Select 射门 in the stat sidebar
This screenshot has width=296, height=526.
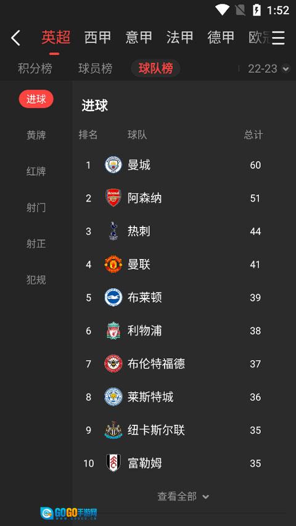(x=36, y=208)
